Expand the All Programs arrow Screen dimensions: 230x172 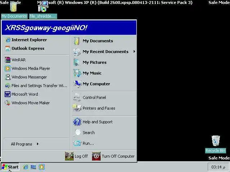[x=38, y=144]
